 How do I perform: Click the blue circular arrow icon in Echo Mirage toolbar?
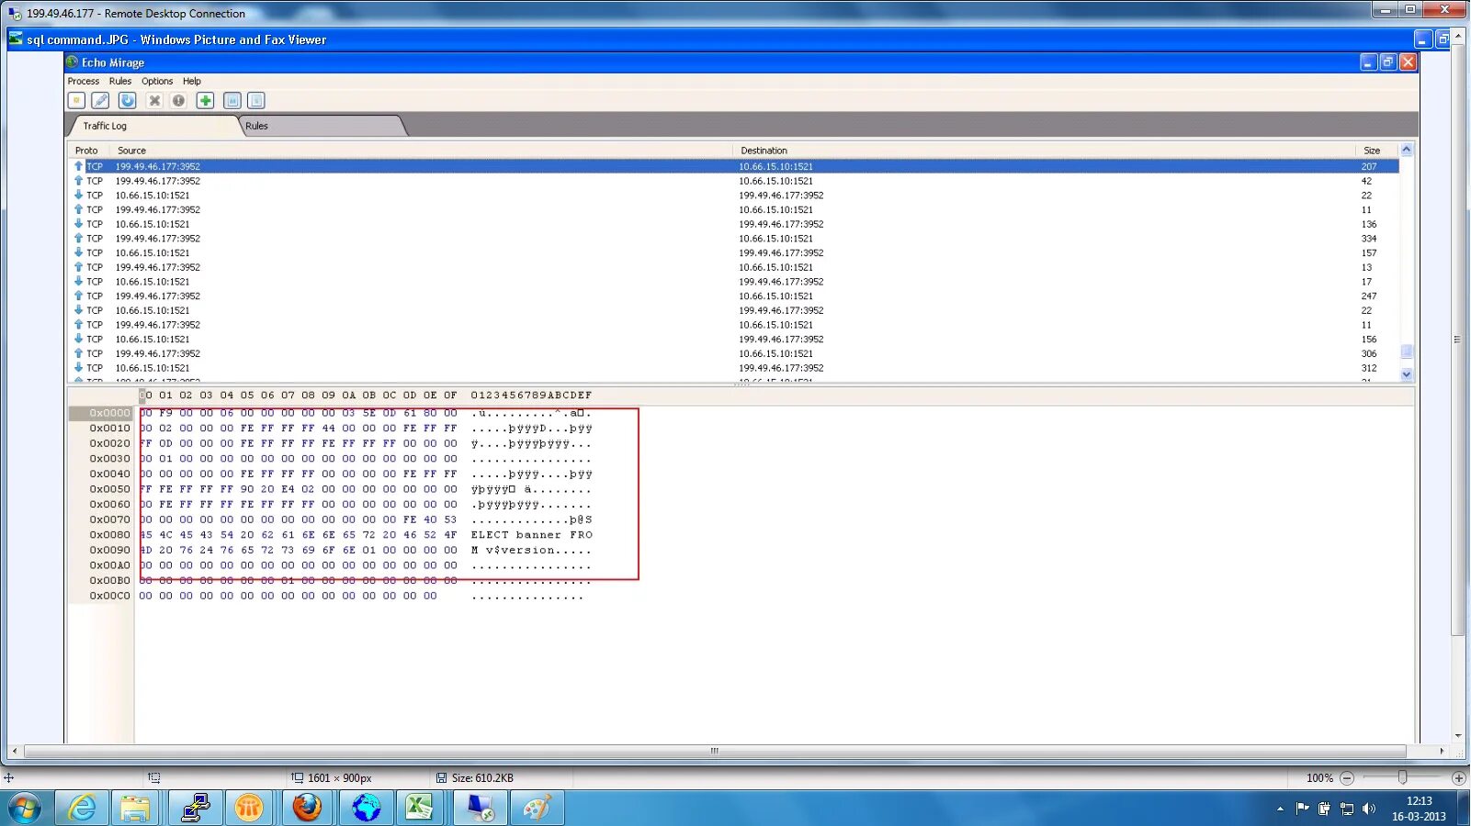pos(128,100)
